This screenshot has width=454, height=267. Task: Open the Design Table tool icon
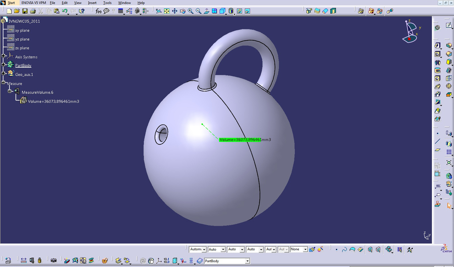coord(121,11)
